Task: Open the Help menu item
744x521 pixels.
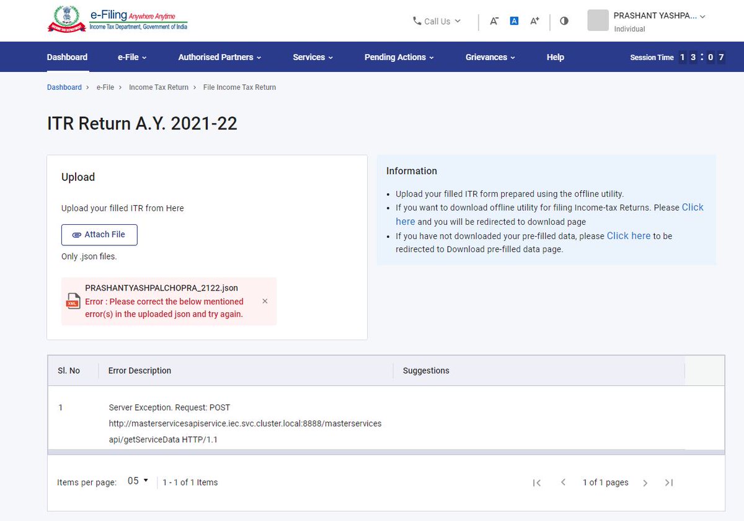Action: pos(555,57)
